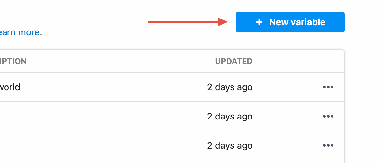The height and width of the screenshot is (163, 381).
Task: Click the red arrow annotation's arrowhead
Action: (x=223, y=22)
